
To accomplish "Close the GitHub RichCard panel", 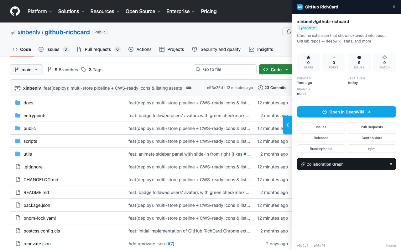I will click(x=394, y=7).
